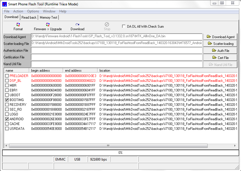This screenshot has height=171, width=241.
Task: Click the LOGO row location path
Action: click(x=168, y=114)
